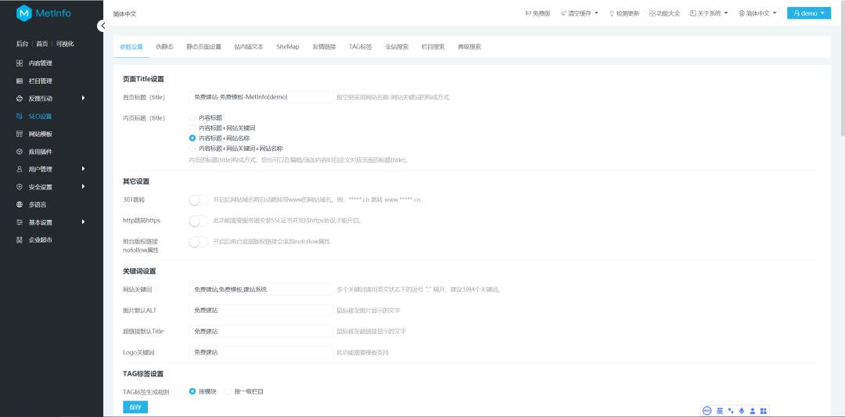Open the IME toolbox grid icon
Screen dimensions: 845x417
click(x=763, y=411)
